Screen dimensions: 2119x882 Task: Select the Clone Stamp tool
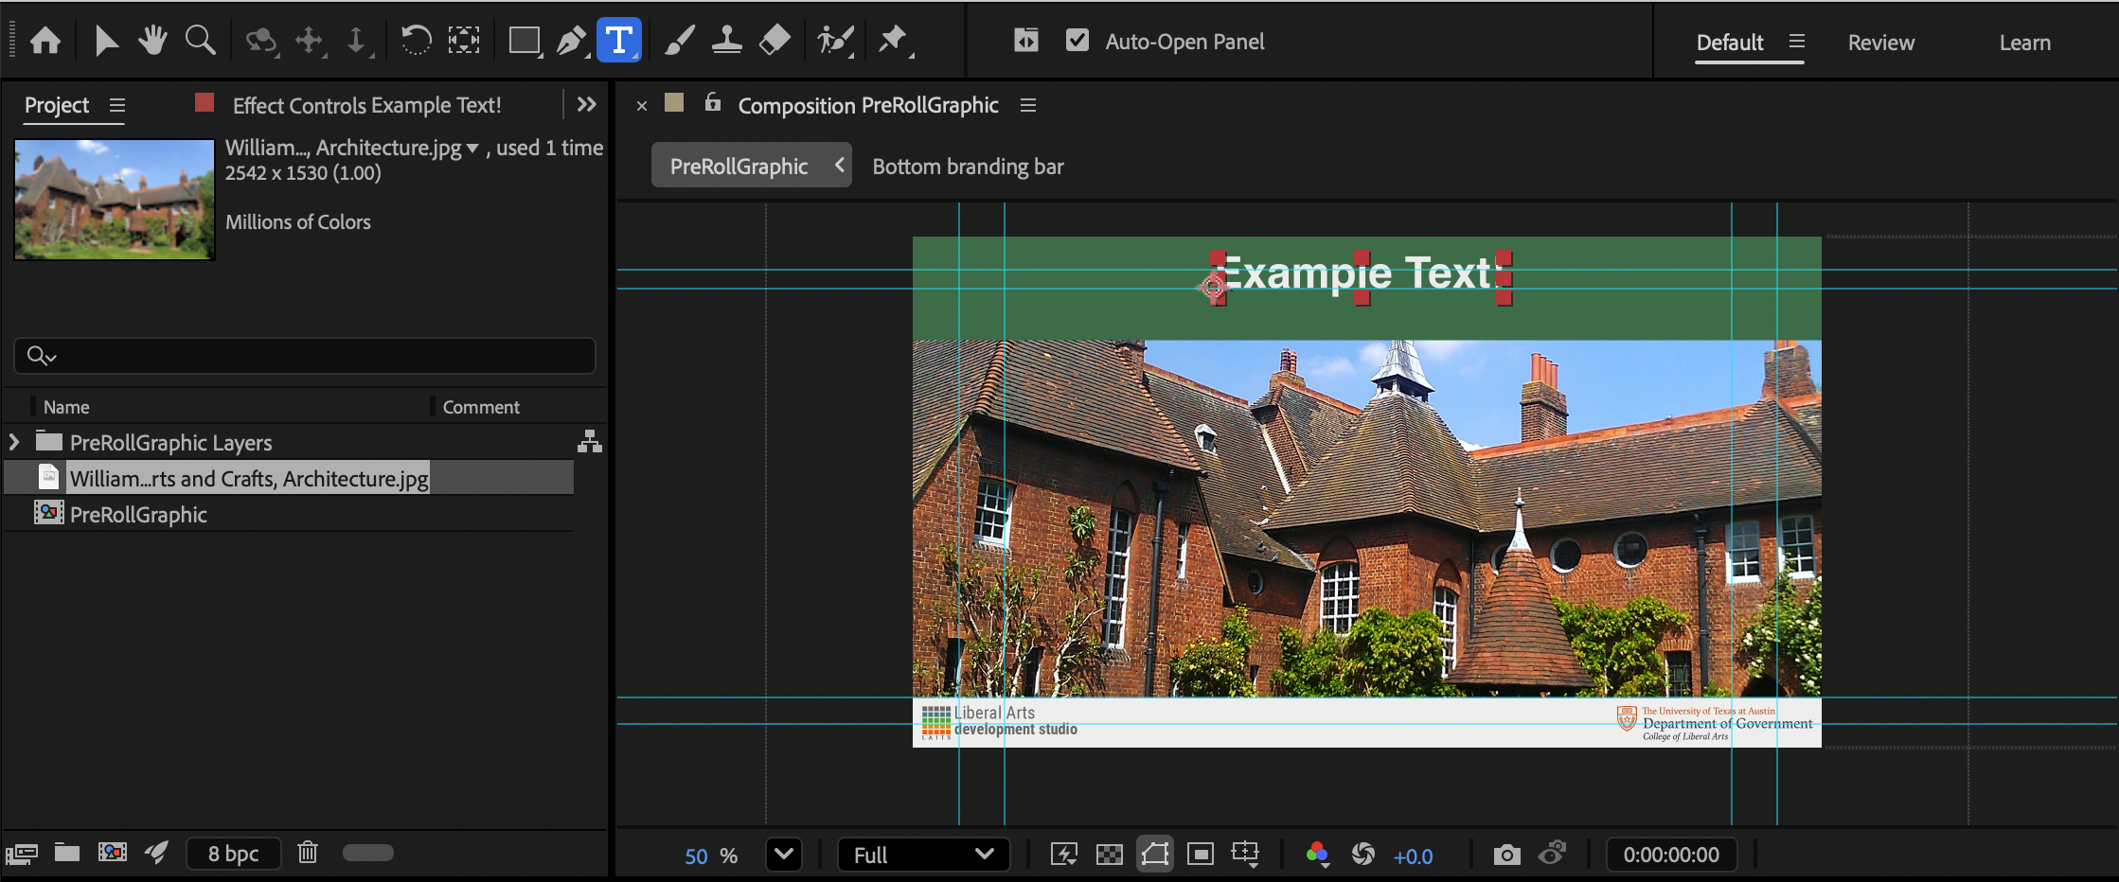pyautogui.click(x=726, y=41)
